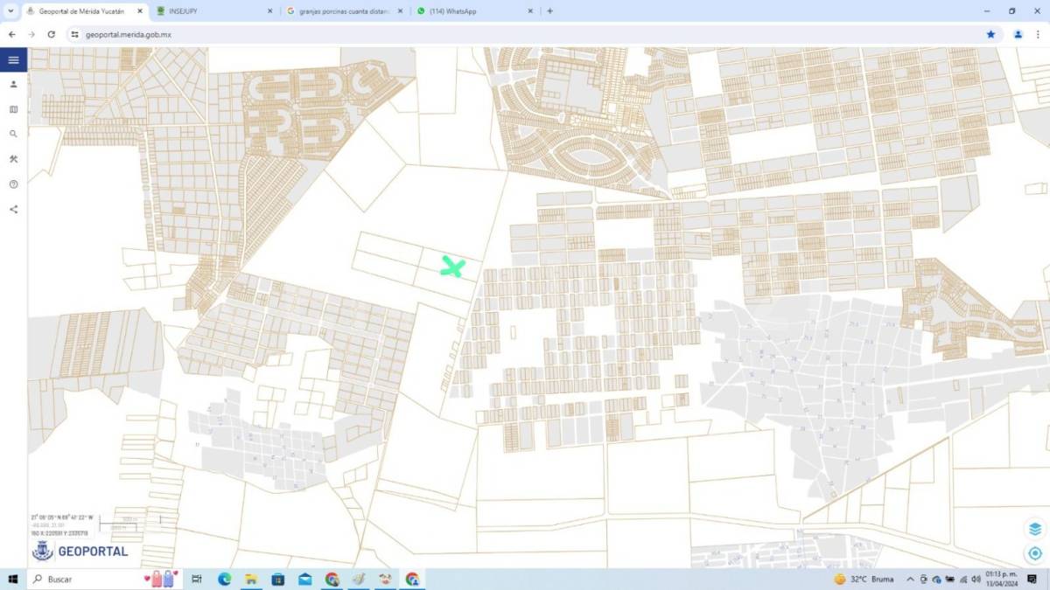Switch to the INSEJUPY tab
The image size is (1050, 590).
pos(210,11)
